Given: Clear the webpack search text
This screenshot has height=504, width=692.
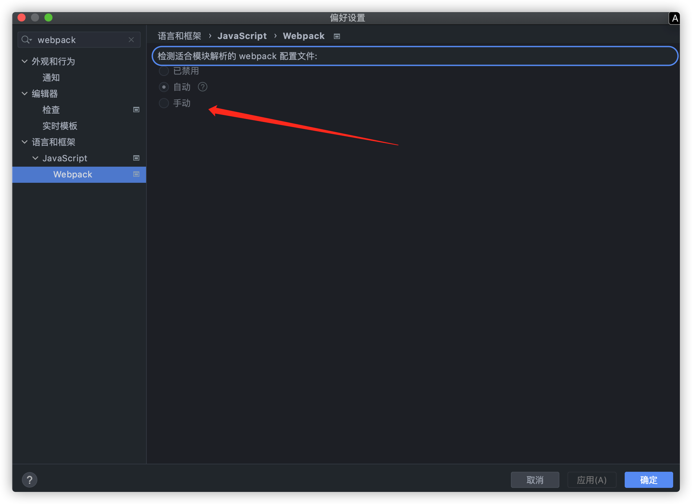Looking at the screenshot, I should pyautogui.click(x=131, y=40).
